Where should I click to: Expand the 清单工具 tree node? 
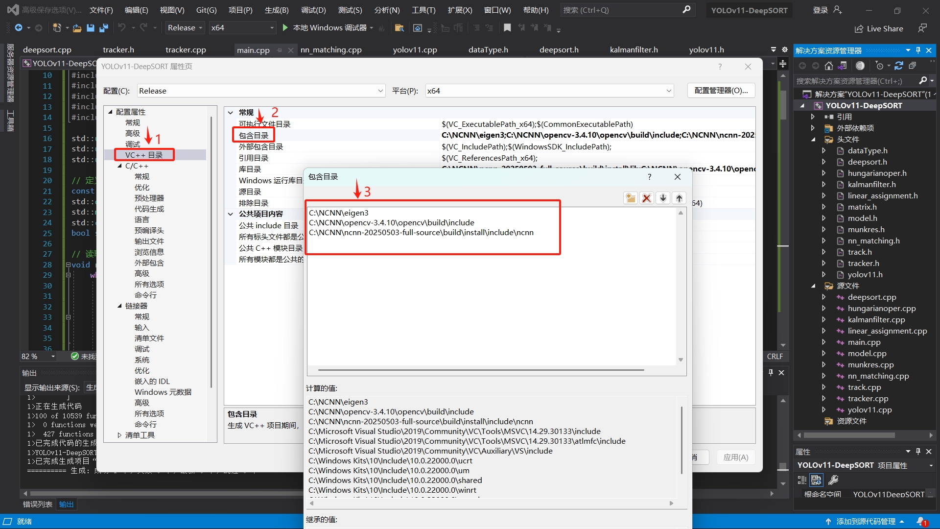pyautogui.click(x=120, y=435)
